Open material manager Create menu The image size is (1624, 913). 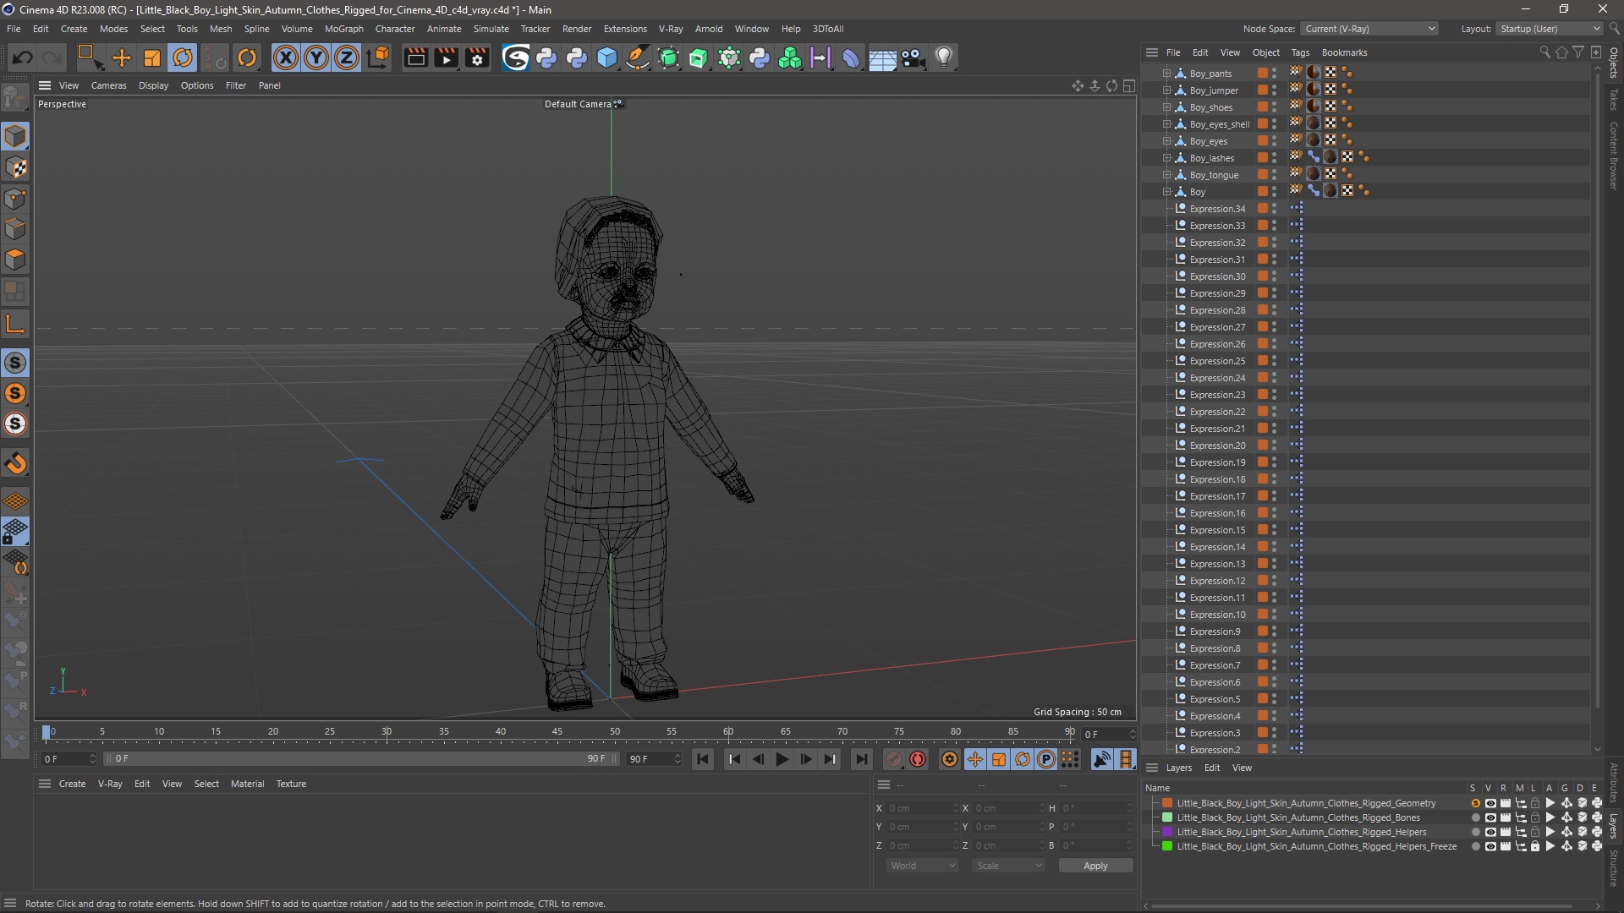tap(72, 784)
